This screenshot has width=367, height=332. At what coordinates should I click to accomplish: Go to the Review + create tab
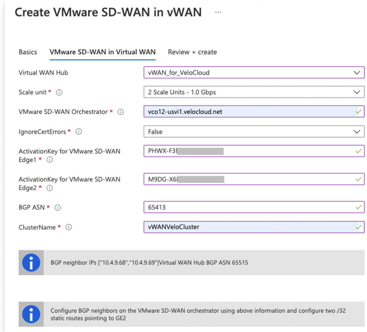point(192,52)
